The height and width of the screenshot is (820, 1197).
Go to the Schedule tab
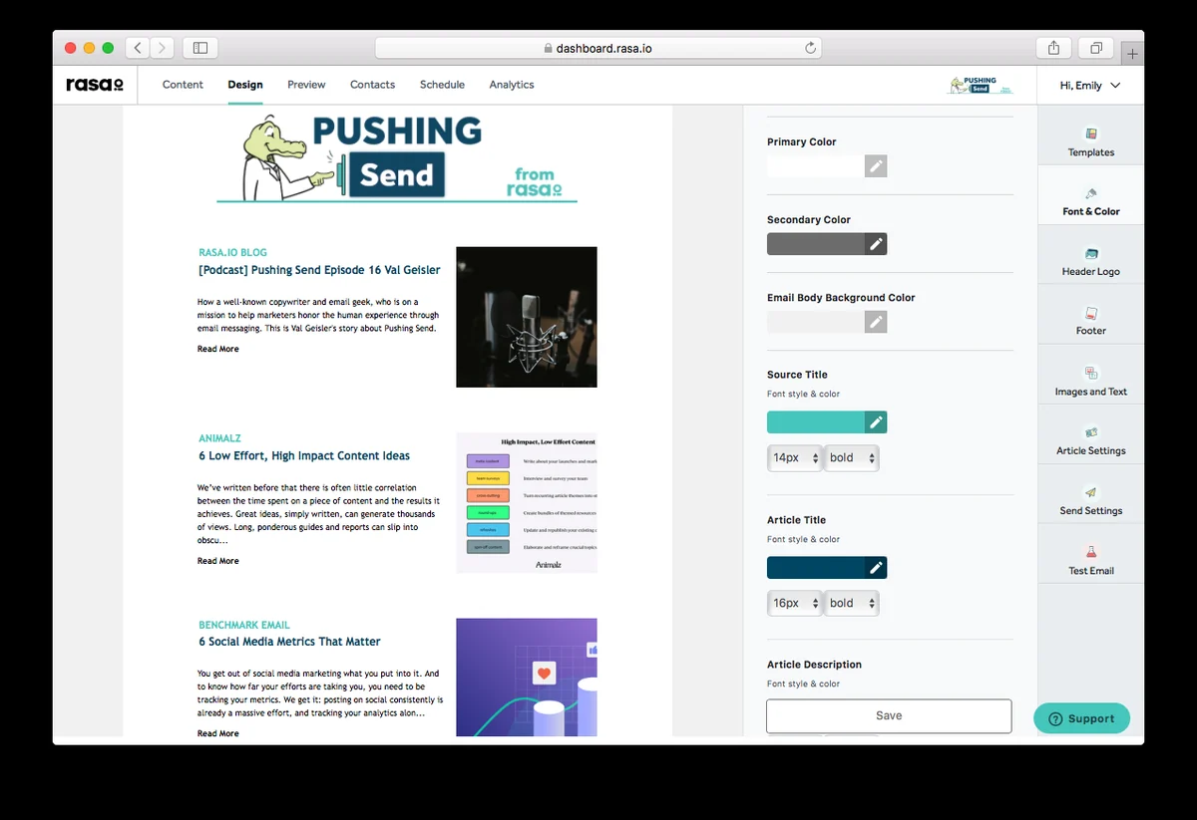[442, 85]
